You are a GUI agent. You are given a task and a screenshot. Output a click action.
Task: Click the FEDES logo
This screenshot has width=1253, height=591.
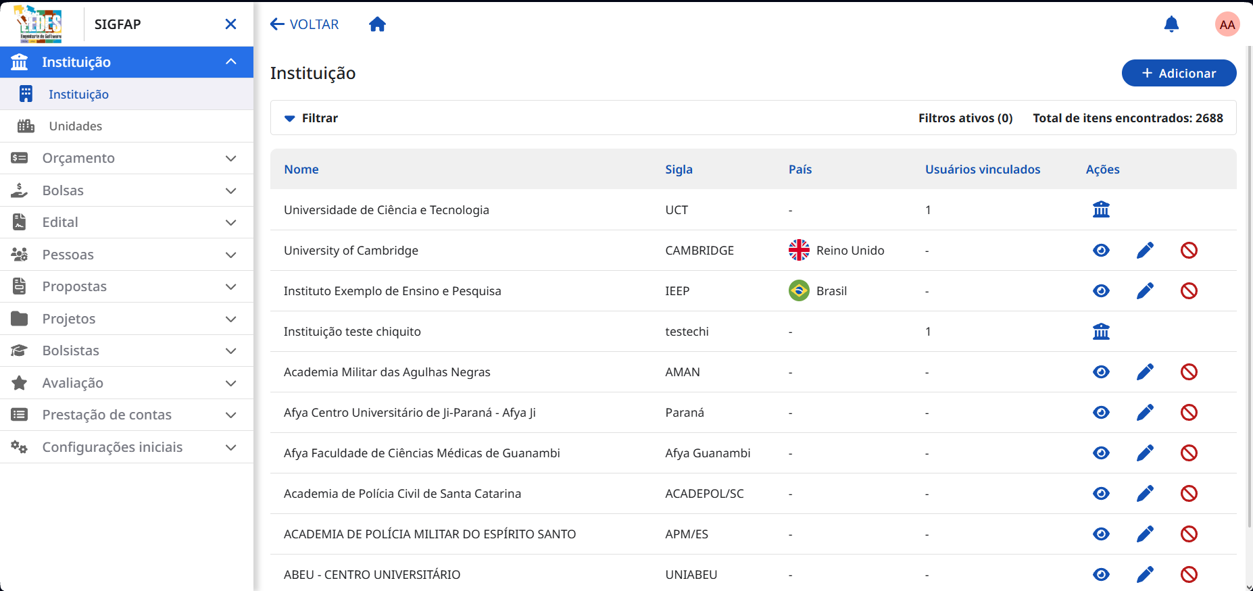39,24
